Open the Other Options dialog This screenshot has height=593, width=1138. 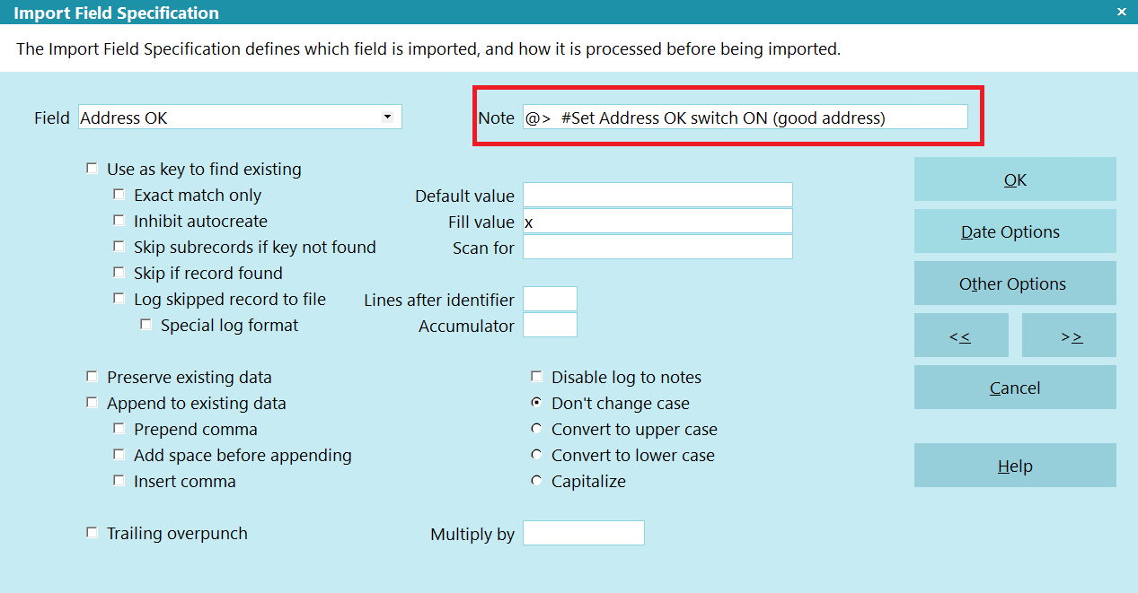click(x=1014, y=283)
